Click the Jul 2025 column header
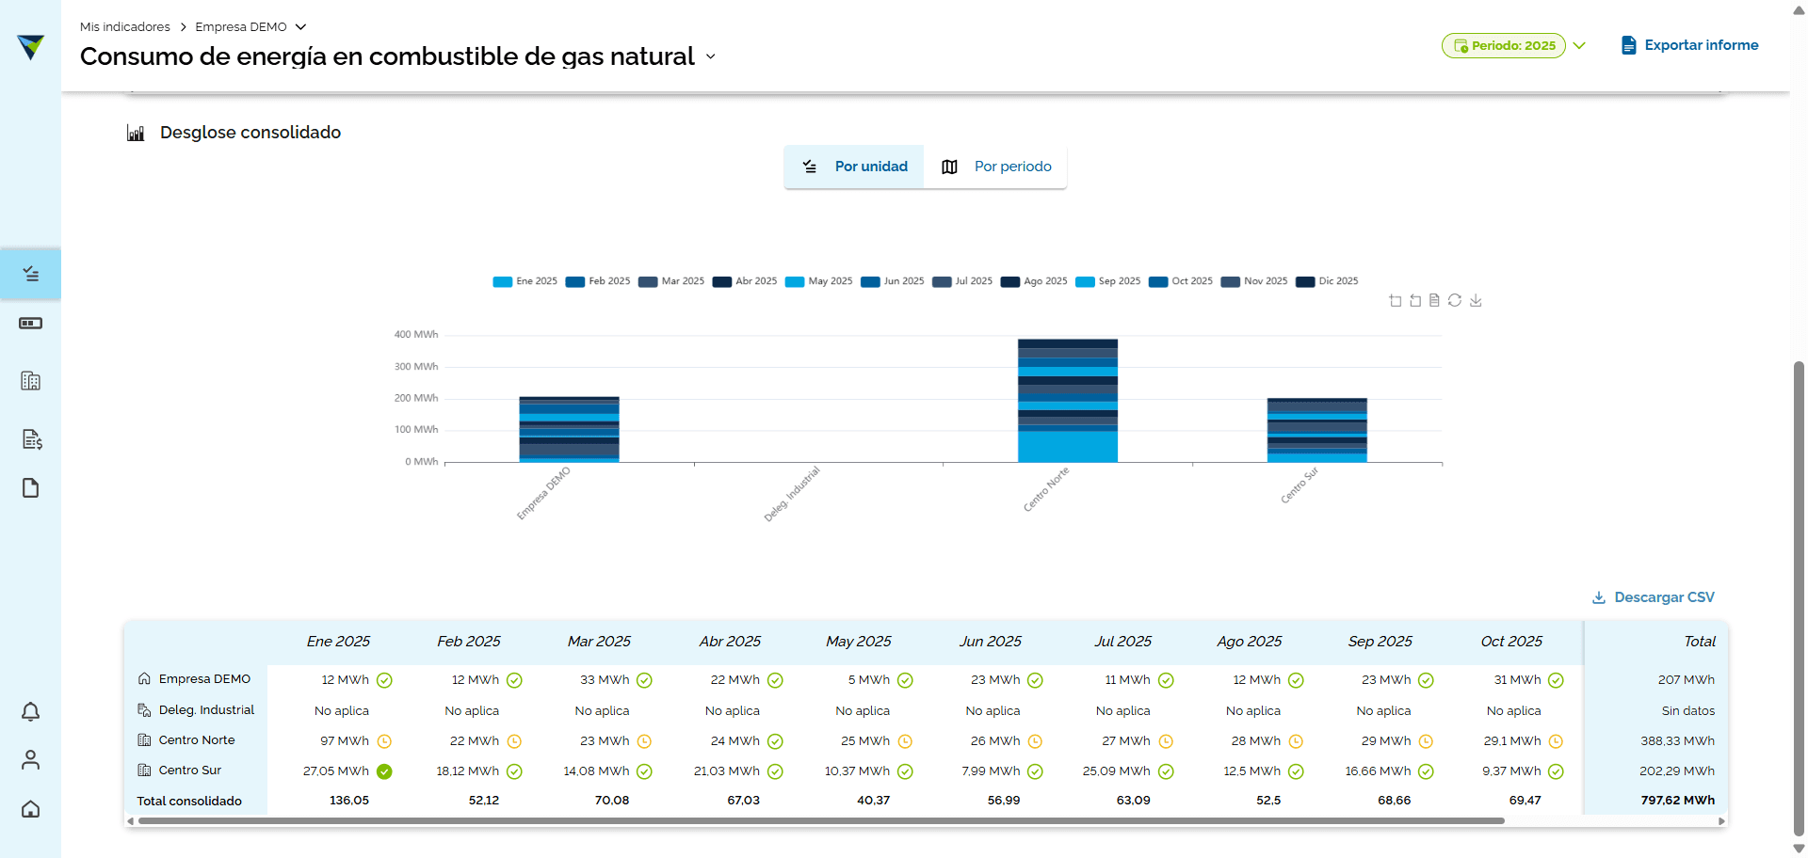 (x=1122, y=642)
